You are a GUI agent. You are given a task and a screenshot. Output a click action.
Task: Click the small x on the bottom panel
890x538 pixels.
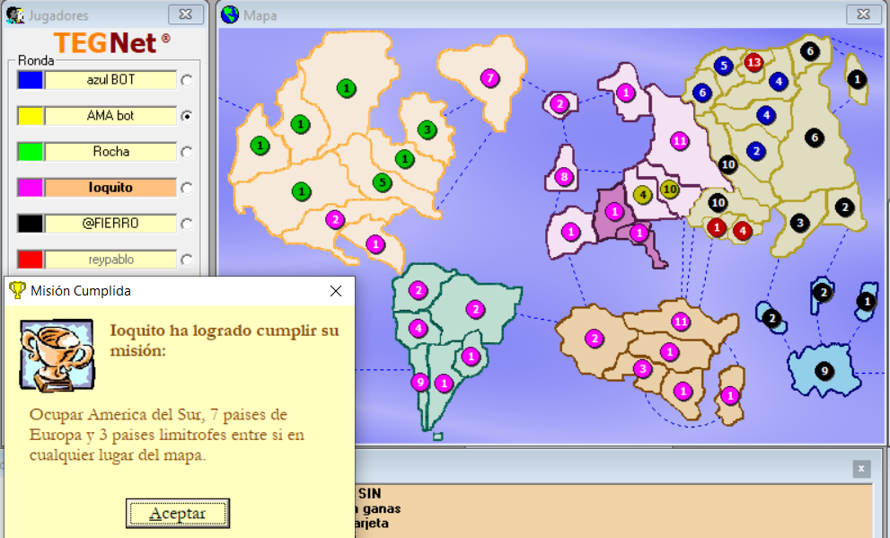click(861, 469)
